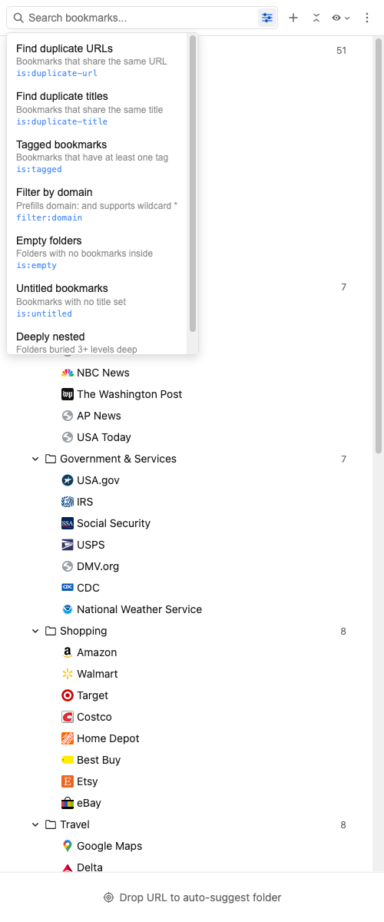This screenshot has height=922, width=384.
Task: Click the Travel folder count 8
Action: click(343, 825)
